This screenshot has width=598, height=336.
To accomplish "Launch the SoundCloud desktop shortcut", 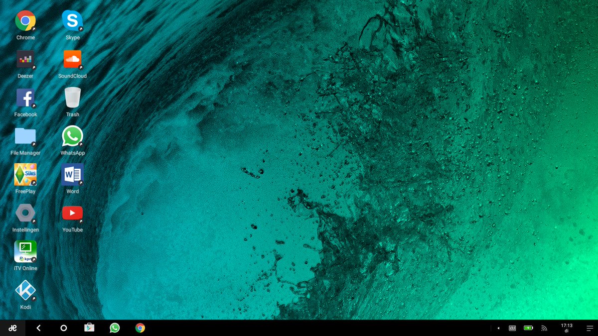I will tap(72, 59).
